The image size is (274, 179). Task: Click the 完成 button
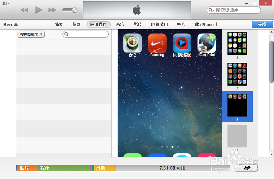pos(262,24)
